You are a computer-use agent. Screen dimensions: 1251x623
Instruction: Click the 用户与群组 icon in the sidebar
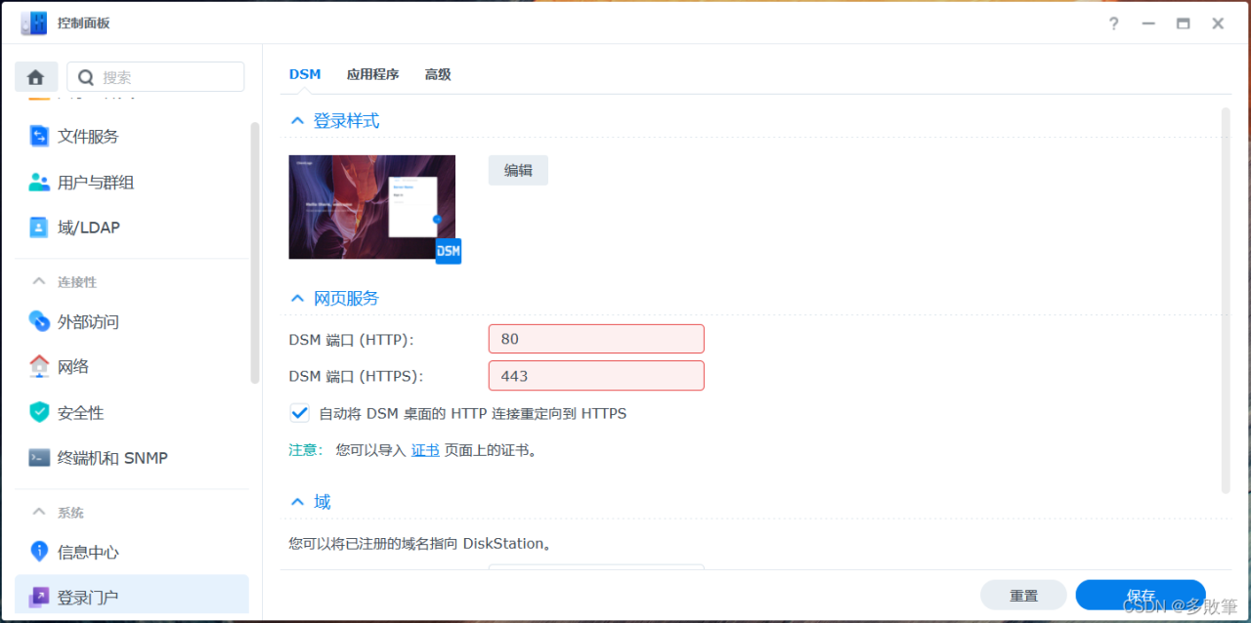point(39,182)
